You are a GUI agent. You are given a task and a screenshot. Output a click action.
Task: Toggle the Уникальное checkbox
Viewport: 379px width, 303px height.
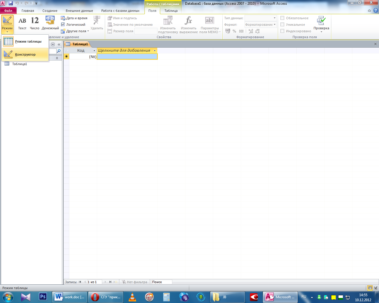coord(282,25)
